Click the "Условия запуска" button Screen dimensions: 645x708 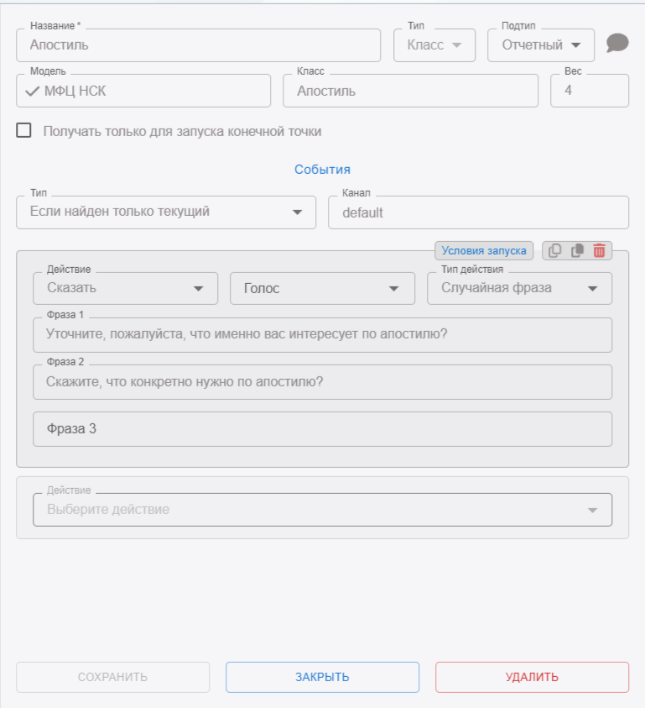pos(484,250)
